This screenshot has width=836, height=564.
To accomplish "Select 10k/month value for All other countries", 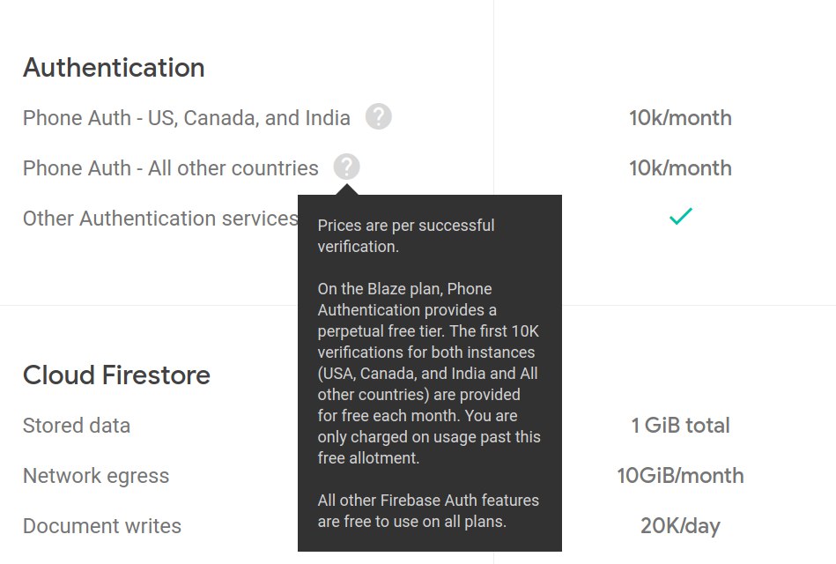I will (680, 168).
